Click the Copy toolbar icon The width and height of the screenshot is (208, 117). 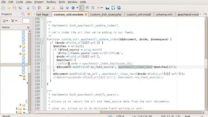34,8
